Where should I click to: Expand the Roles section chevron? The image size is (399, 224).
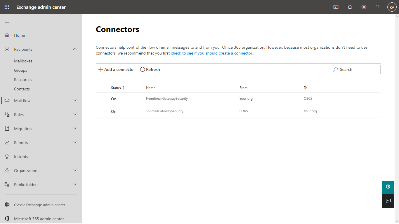click(x=75, y=115)
